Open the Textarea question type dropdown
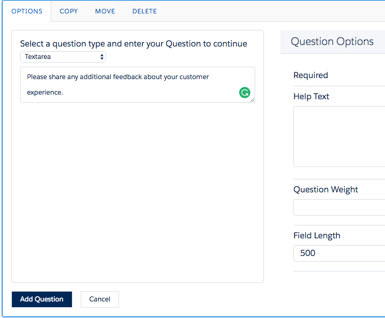Image resolution: width=385 pixels, height=318 pixels. (63, 57)
